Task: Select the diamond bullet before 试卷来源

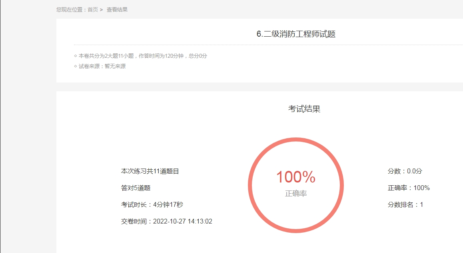Action: coord(76,66)
